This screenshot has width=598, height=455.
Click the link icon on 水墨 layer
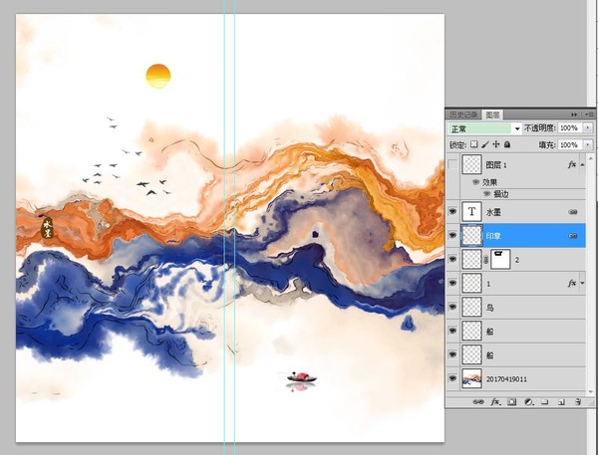573,212
